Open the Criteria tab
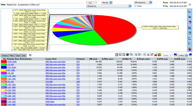This screenshot has height=106, width=193. 5,56
